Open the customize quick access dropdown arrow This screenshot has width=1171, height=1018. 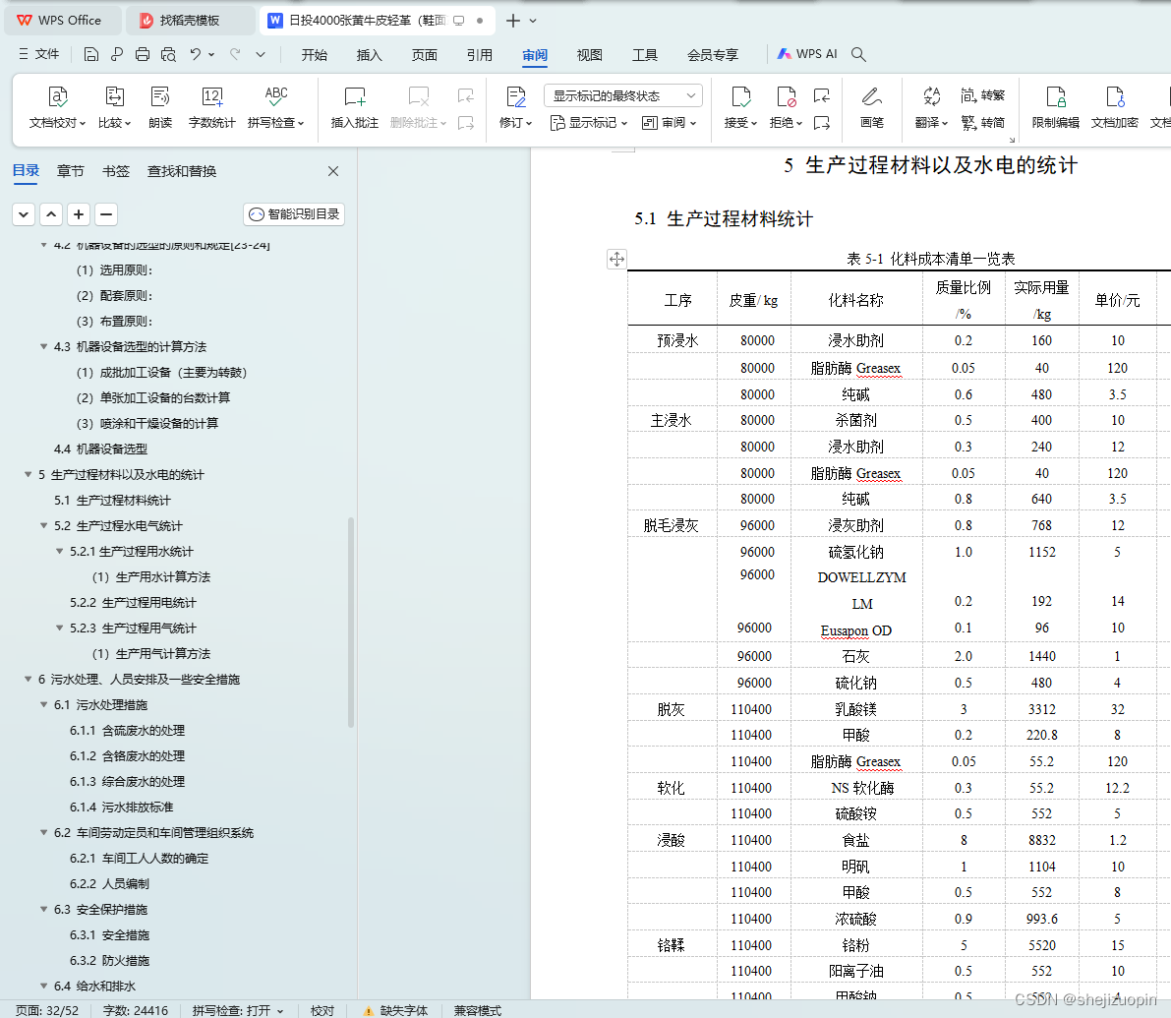point(260,54)
